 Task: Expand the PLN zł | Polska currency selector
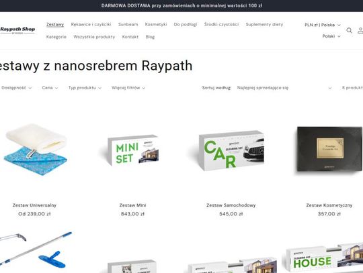[x=323, y=25]
